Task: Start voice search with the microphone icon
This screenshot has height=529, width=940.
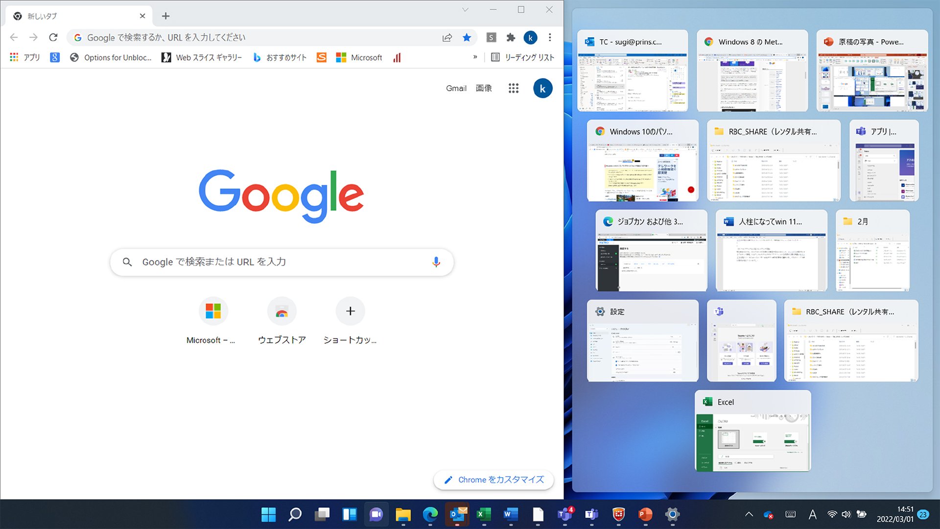Action: pyautogui.click(x=436, y=262)
